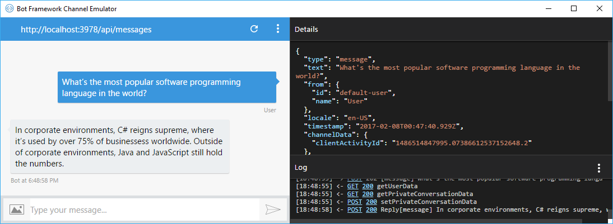613x224 pixels.
Task: Open the Log panel three-dot menu
Action: (599, 168)
